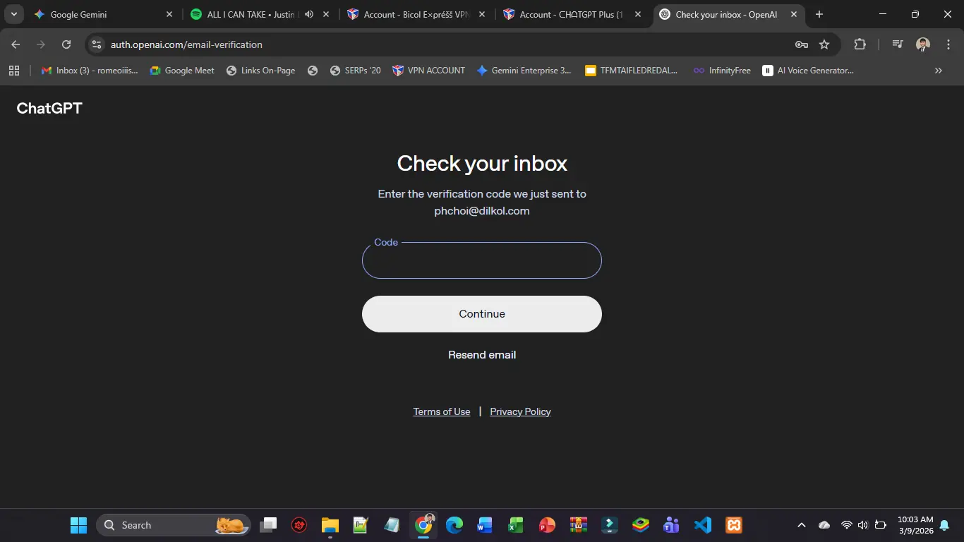This screenshot has width=964, height=542.
Task: Open the Wi-Fi network tray icon
Action: [x=847, y=525]
